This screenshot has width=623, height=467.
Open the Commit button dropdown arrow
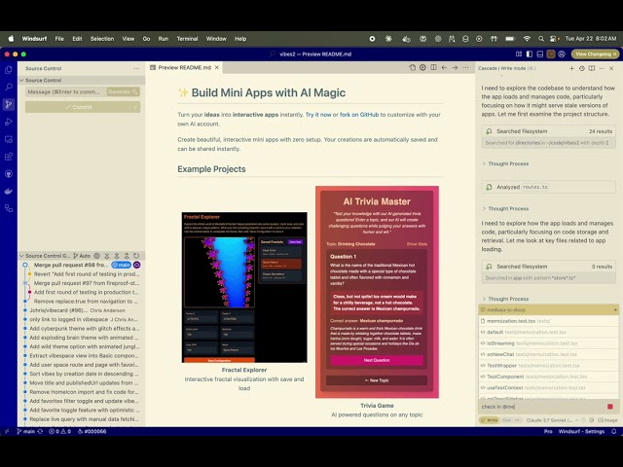click(x=135, y=107)
